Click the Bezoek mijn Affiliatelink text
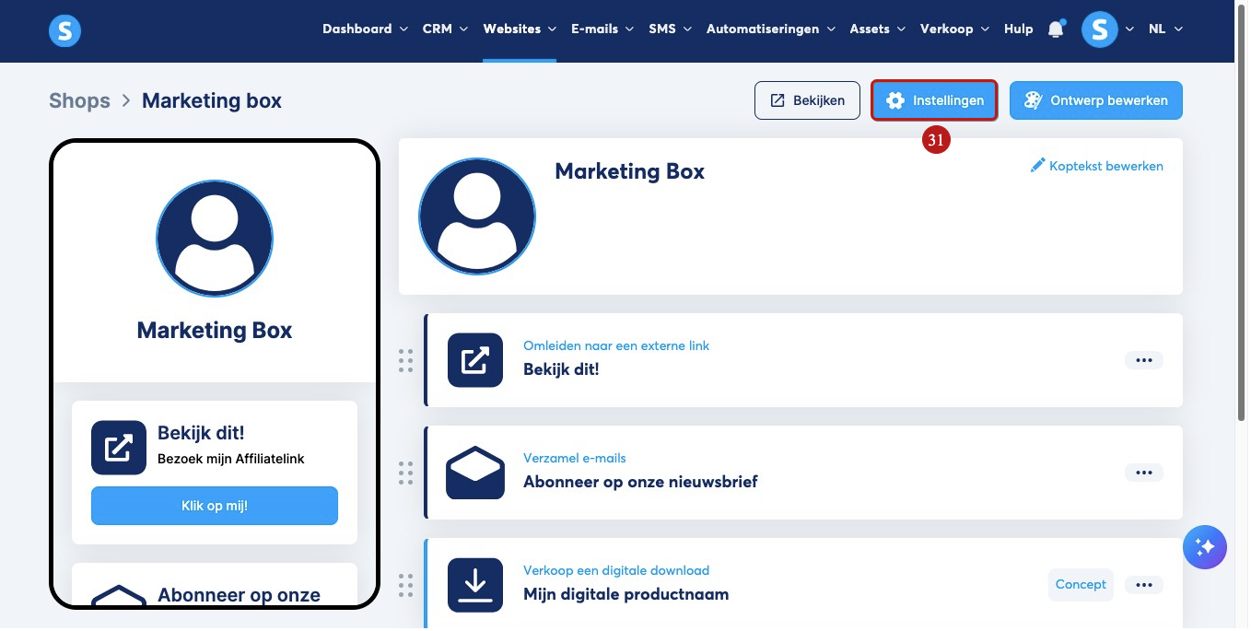This screenshot has width=1251, height=631. pos(231,459)
